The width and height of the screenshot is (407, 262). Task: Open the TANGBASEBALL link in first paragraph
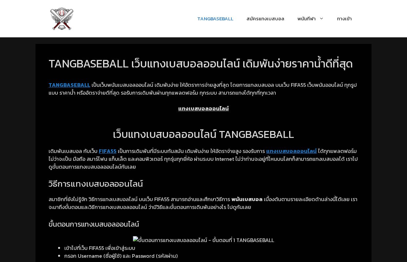tap(69, 85)
